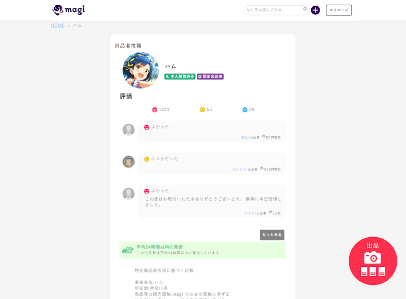Click red face icon in the かるた review
The height and width of the screenshot is (299, 406).
tap(147, 191)
